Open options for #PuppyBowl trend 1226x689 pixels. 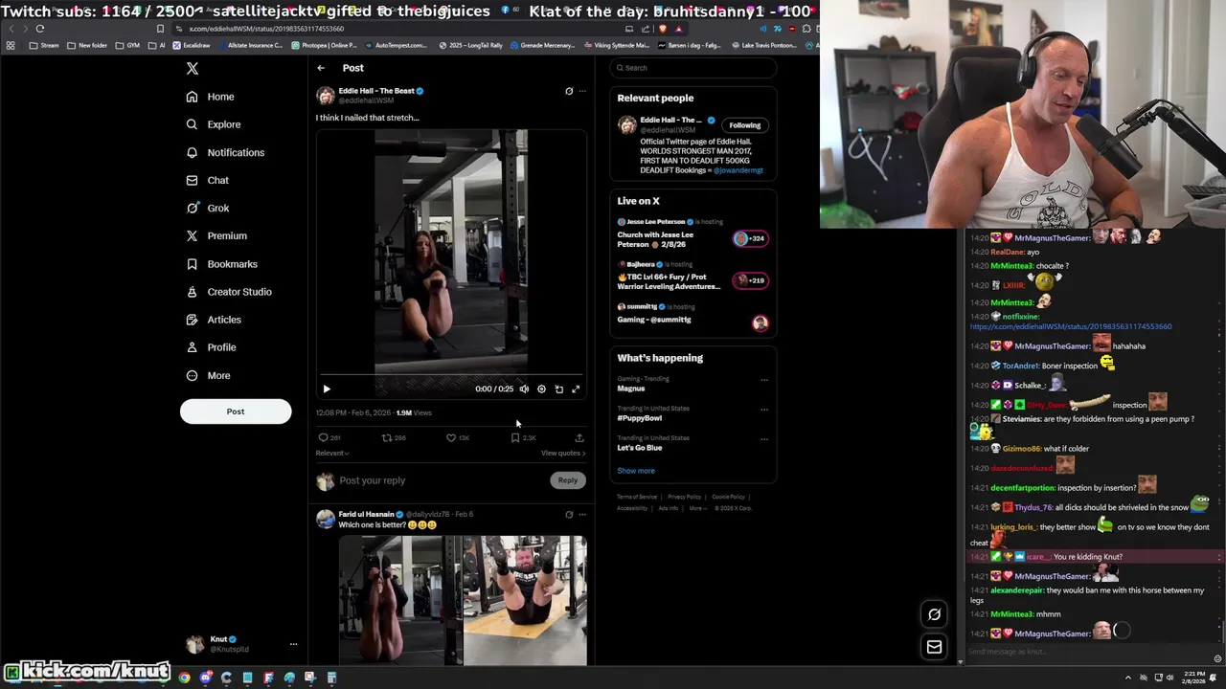coord(764,410)
